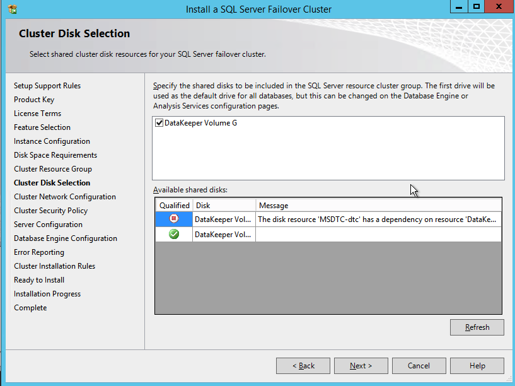
Task: Select Feature Selection in the sidebar
Action: point(42,127)
